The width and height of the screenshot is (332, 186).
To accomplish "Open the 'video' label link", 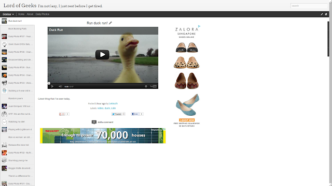I will click(100, 108).
